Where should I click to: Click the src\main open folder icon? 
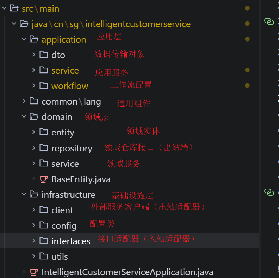[14, 8]
